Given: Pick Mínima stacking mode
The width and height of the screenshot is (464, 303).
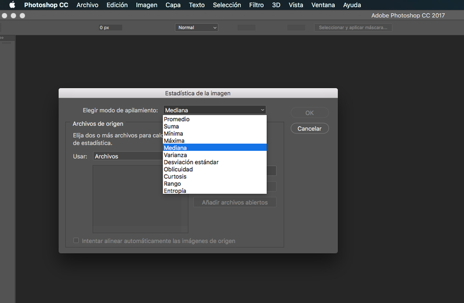Looking at the screenshot, I should click(x=215, y=134).
